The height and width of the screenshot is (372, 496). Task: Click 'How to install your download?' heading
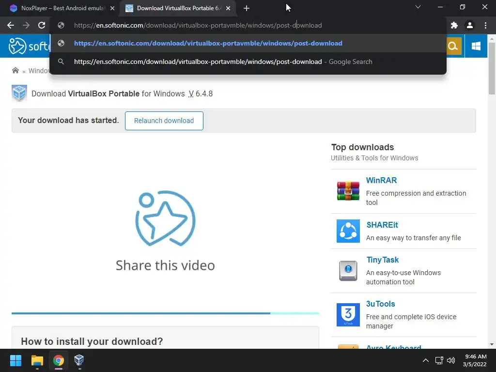[92, 341]
